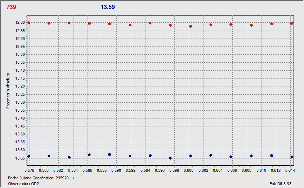Click y-axis label 13.20
This screenshot has width=304, height=188.
[x=20, y=86]
